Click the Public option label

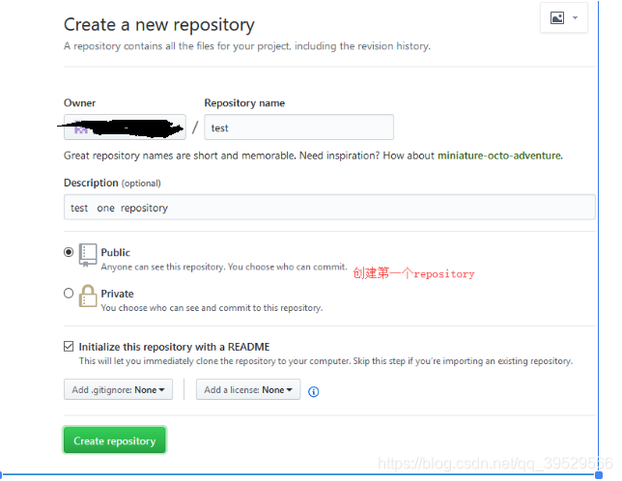point(116,253)
